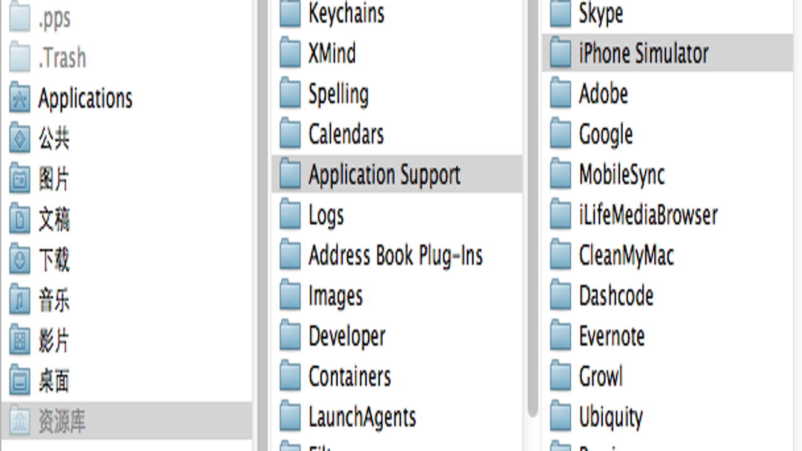This screenshot has height=451, width=802.
Task: Select the Images folder name
Action: coord(335,296)
